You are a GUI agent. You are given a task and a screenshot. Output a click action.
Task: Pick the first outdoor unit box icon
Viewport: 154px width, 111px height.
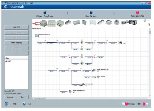pyautogui.click(x=44, y=23)
